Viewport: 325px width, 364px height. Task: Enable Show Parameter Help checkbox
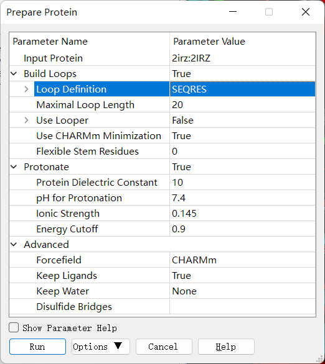[x=14, y=328]
